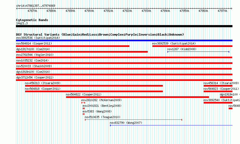Open the nsv510635 (Teague2010) label
Viewport: 240px width, 144px height.
pos(102,117)
